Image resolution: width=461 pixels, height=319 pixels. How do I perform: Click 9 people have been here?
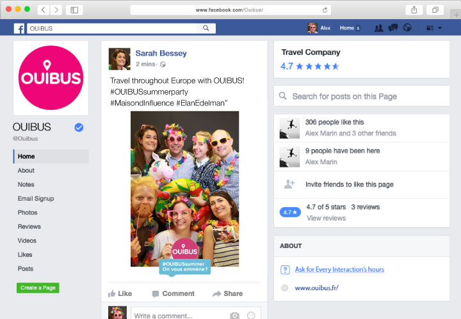click(343, 151)
